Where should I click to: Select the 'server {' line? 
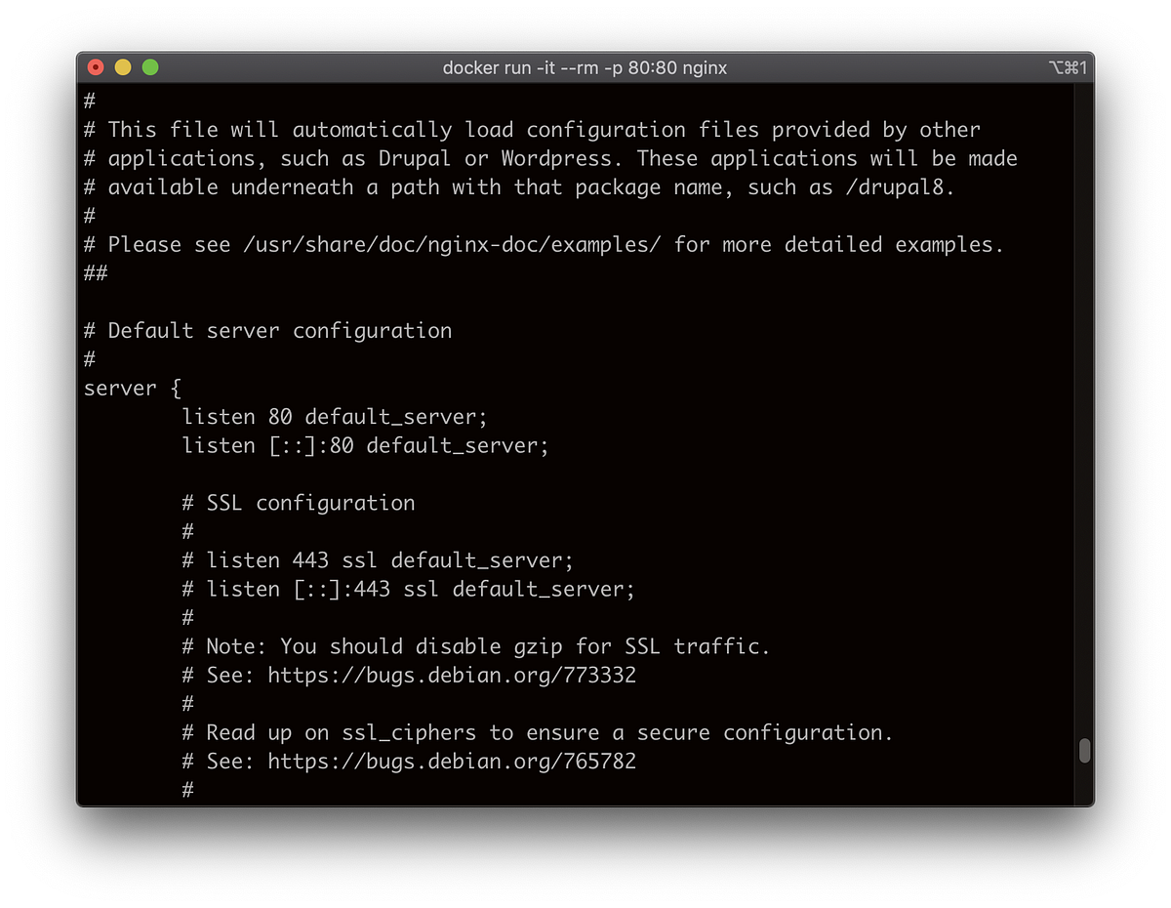[131, 388]
